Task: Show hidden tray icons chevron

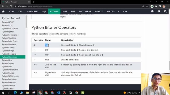Action: click(139, 93)
